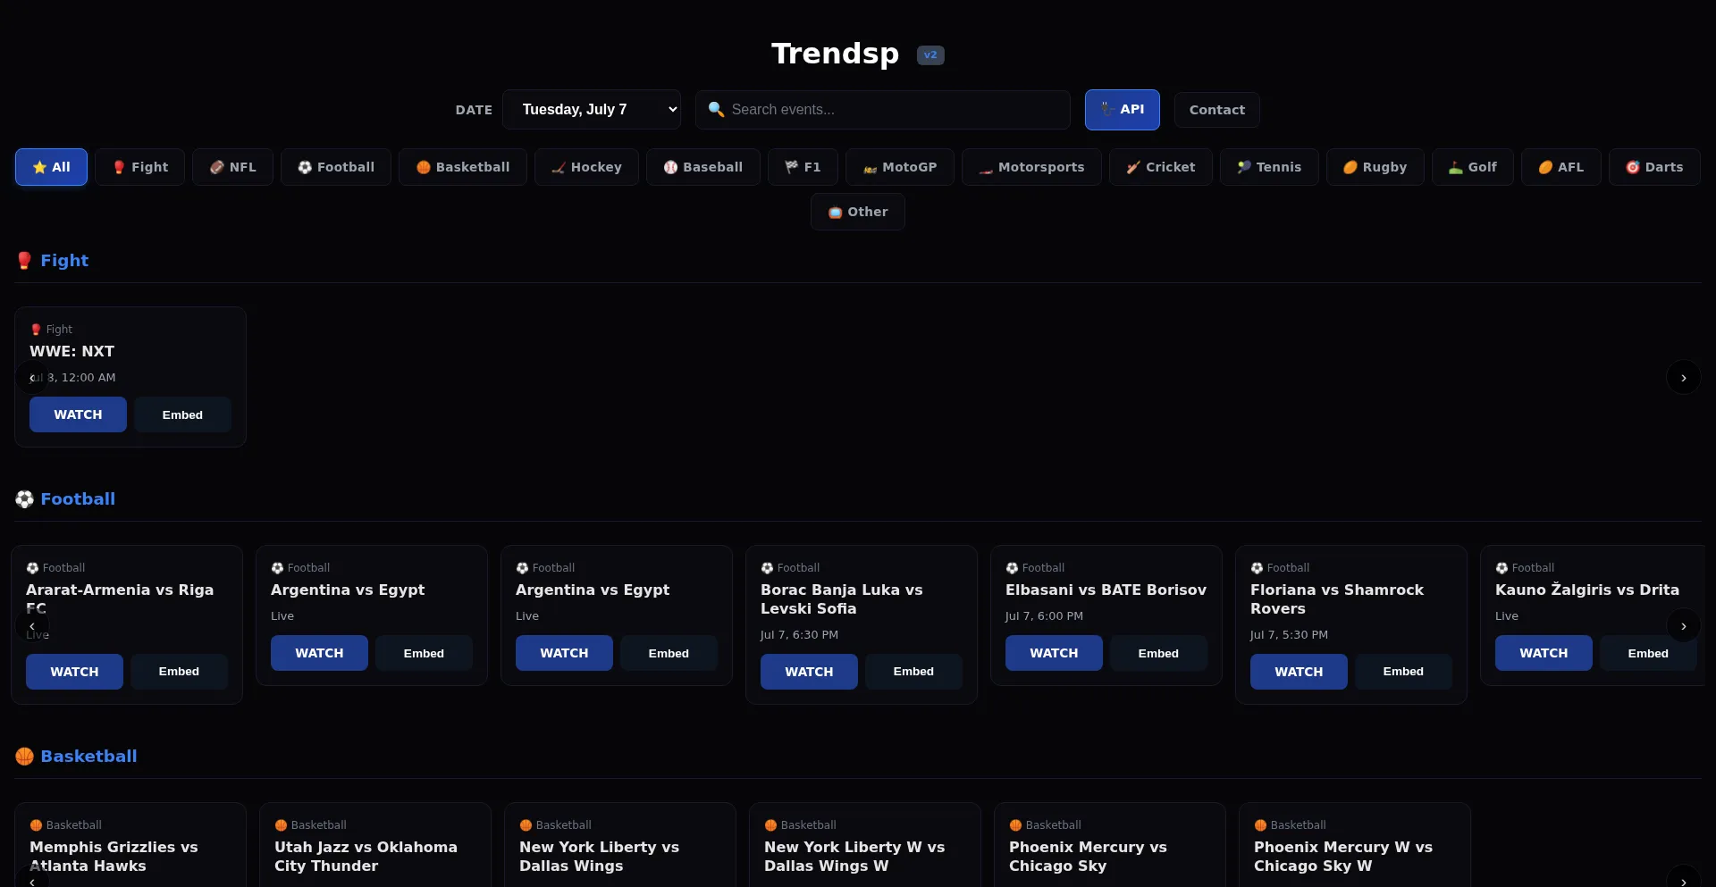1716x887 pixels.
Task: Filter by the Golf category
Action: coord(1473,167)
